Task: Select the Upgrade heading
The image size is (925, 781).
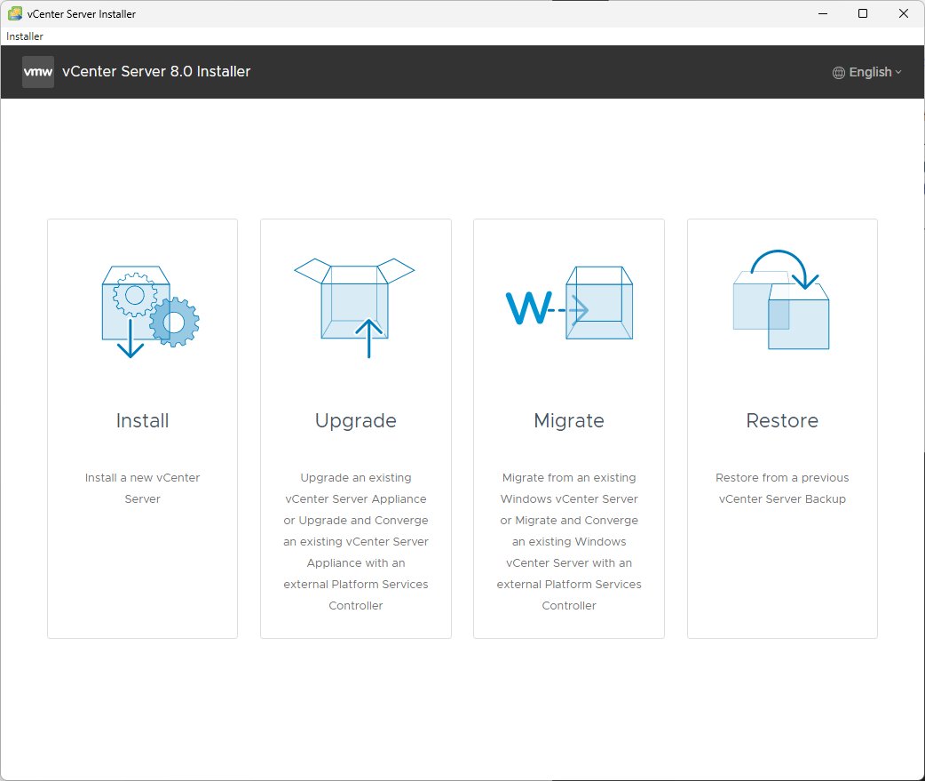Action: [356, 421]
